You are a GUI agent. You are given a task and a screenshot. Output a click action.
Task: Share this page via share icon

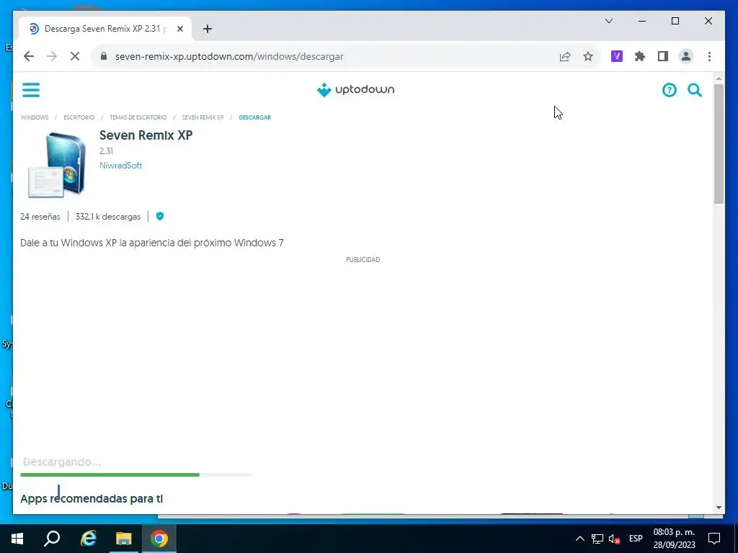(x=565, y=56)
